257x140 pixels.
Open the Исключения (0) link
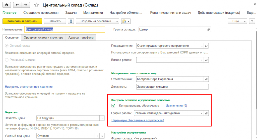point(176,105)
